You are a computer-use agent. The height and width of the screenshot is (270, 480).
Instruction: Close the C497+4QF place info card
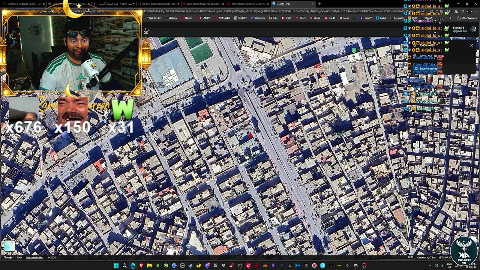(472, 45)
